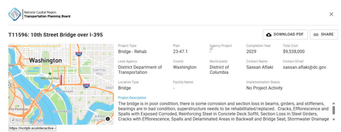
Task: Close the project details dialog
Action: [x=331, y=14]
